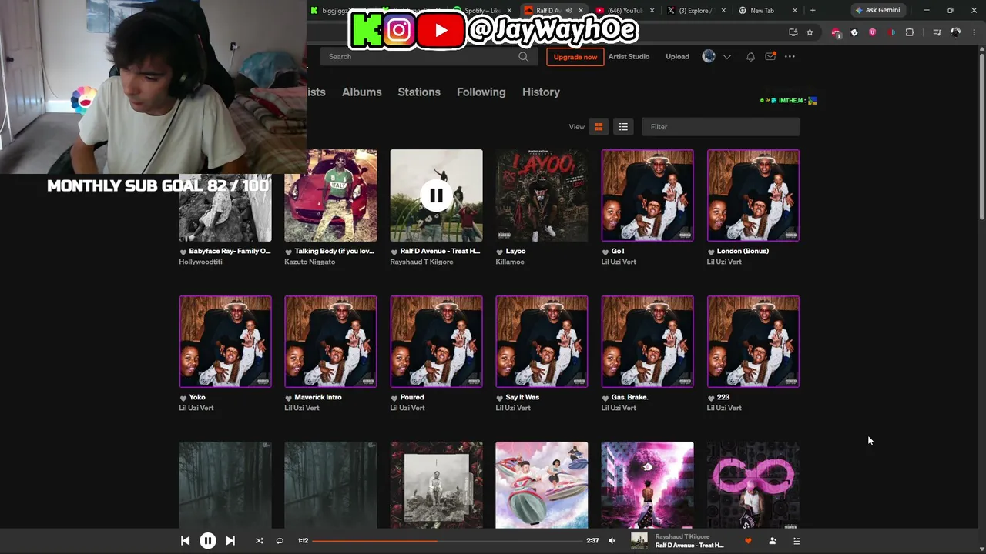Open the Kazuto Niggato artist link
The height and width of the screenshot is (554, 986).
[x=310, y=262]
